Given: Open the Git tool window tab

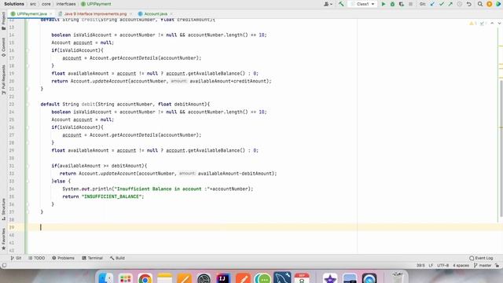Looking at the screenshot, I should pos(16,258).
